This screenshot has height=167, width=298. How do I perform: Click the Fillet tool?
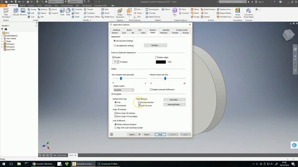tap(68, 12)
